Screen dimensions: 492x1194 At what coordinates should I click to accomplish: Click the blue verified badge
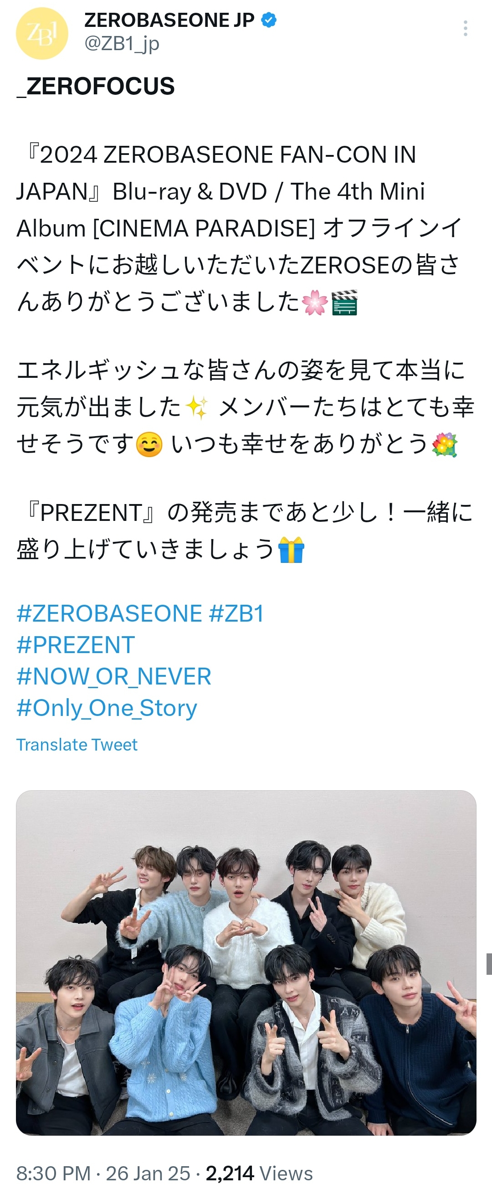269,20
